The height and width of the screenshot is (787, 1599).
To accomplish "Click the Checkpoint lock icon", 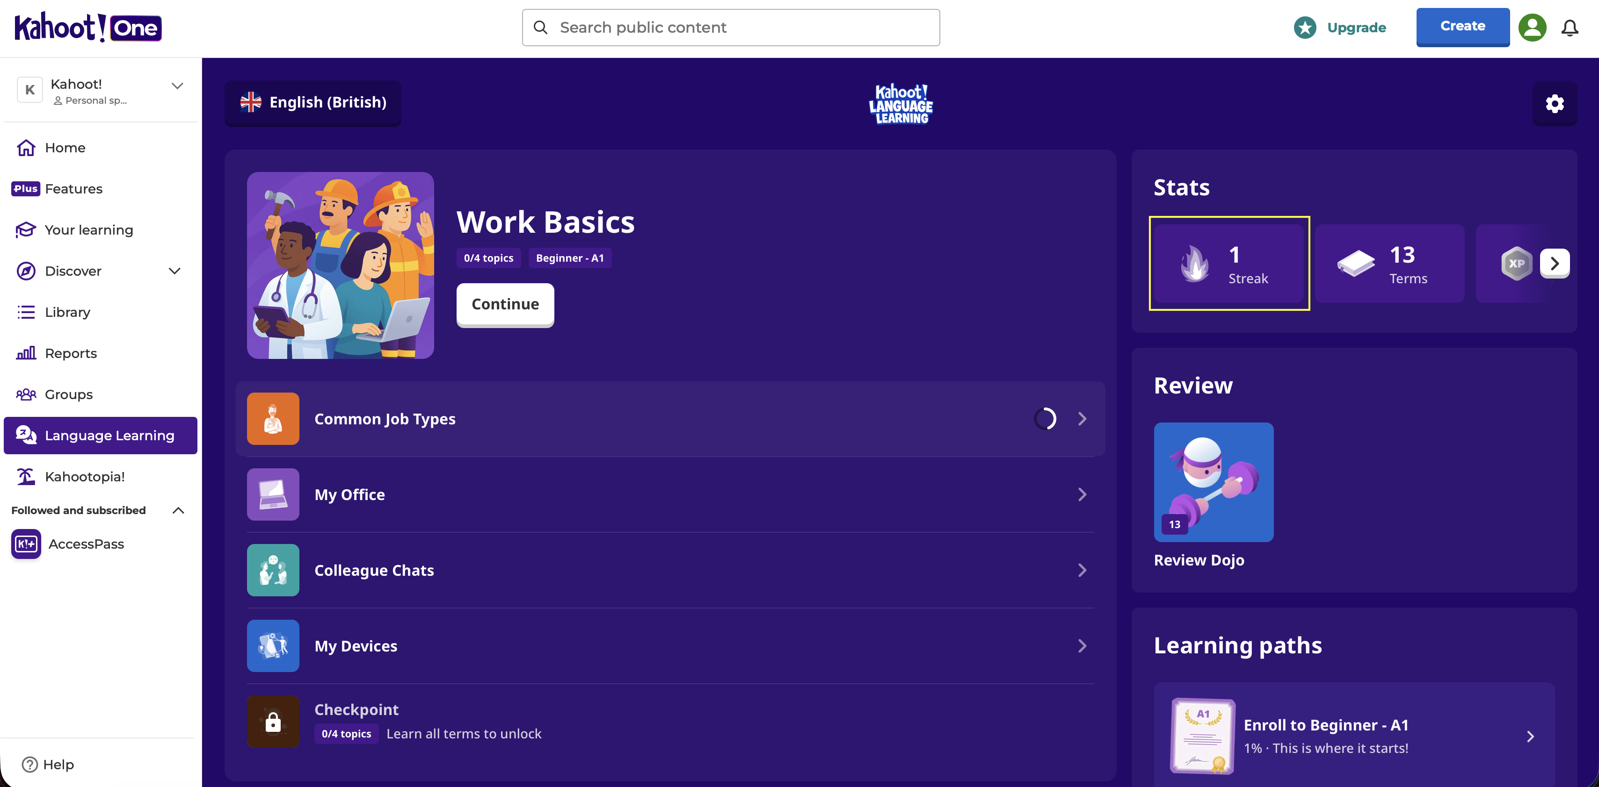I will pyautogui.click(x=273, y=721).
